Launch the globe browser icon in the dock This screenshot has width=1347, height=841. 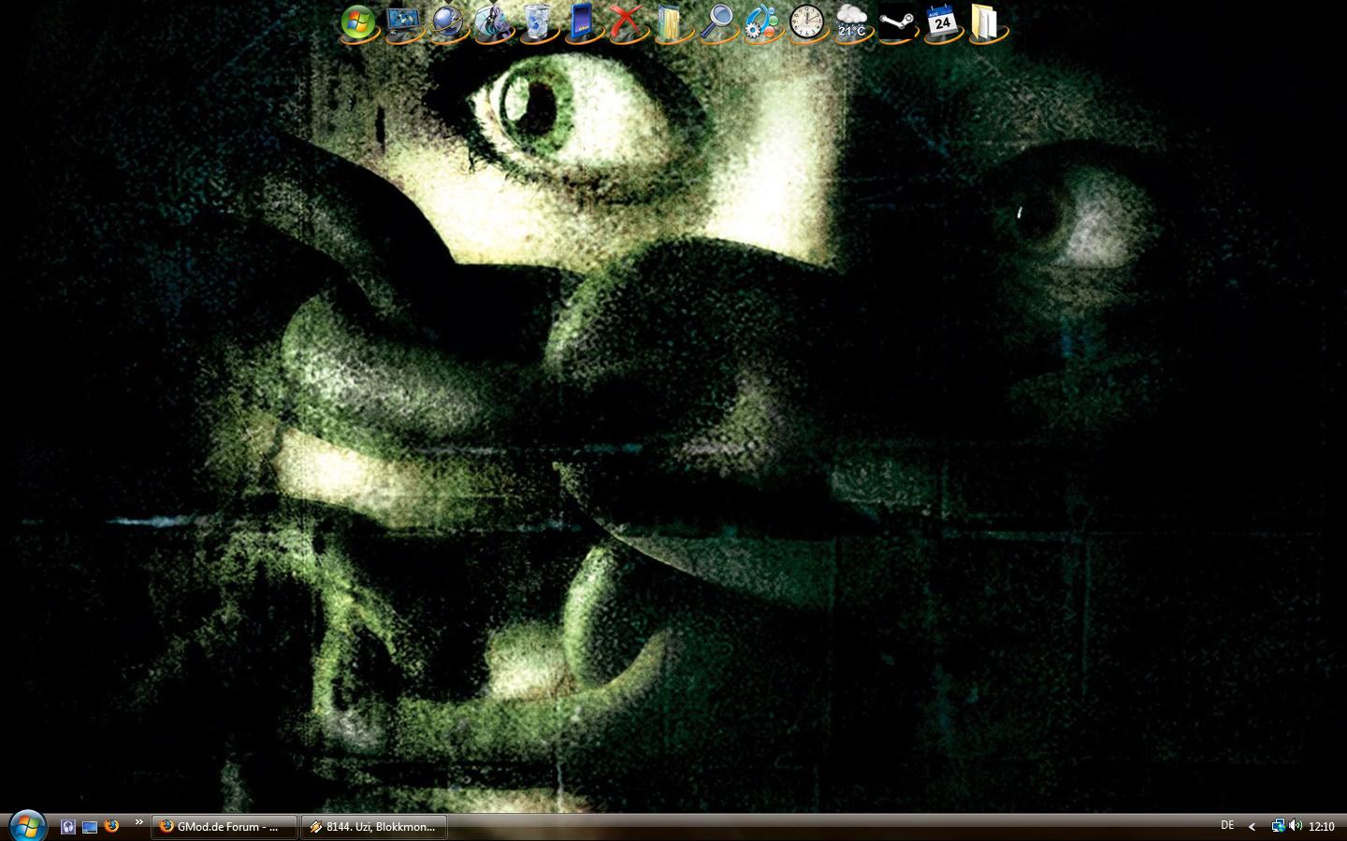(448, 22)
